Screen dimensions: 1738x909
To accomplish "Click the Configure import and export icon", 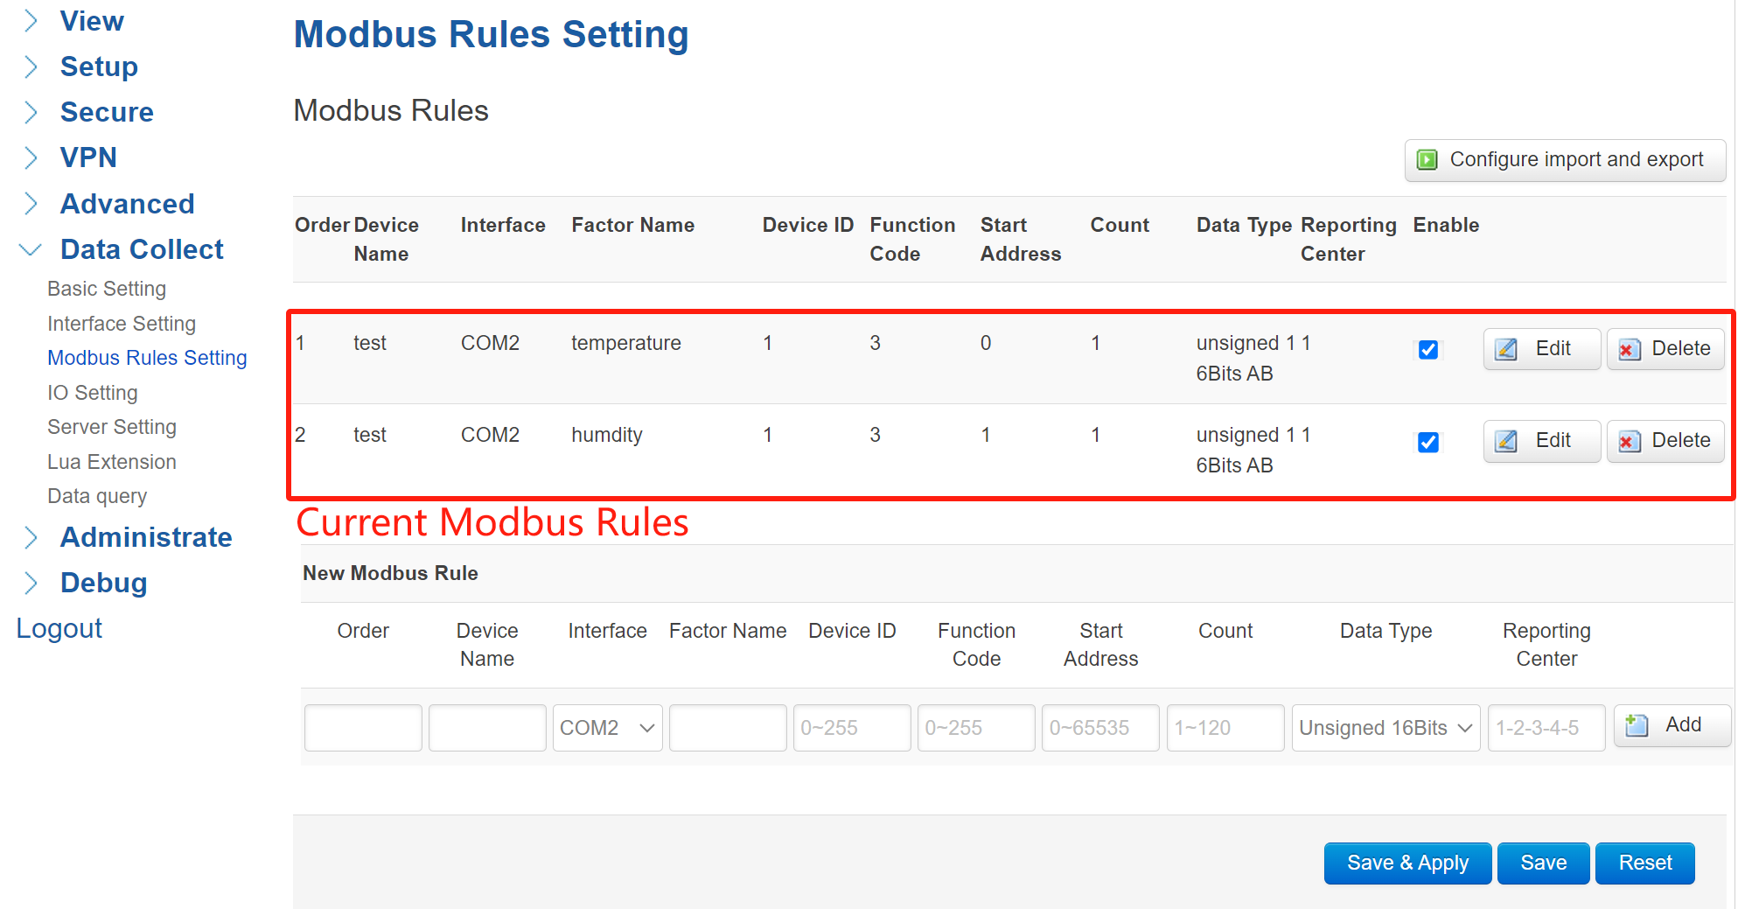I will [1427, 159].
